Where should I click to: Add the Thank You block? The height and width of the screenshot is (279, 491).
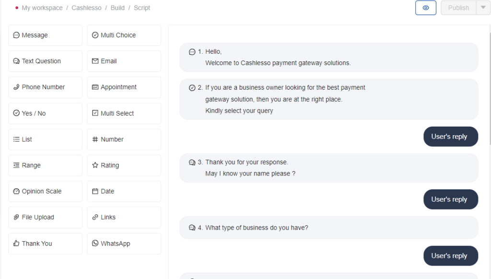[x=46, y=244]
